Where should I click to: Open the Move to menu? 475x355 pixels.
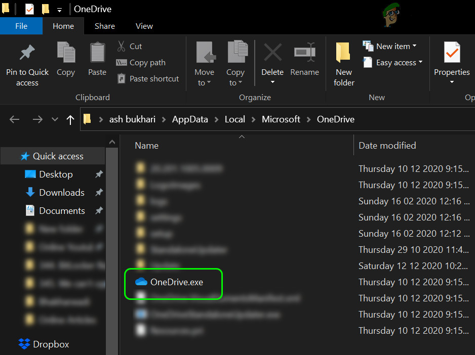tap(205, 64)
